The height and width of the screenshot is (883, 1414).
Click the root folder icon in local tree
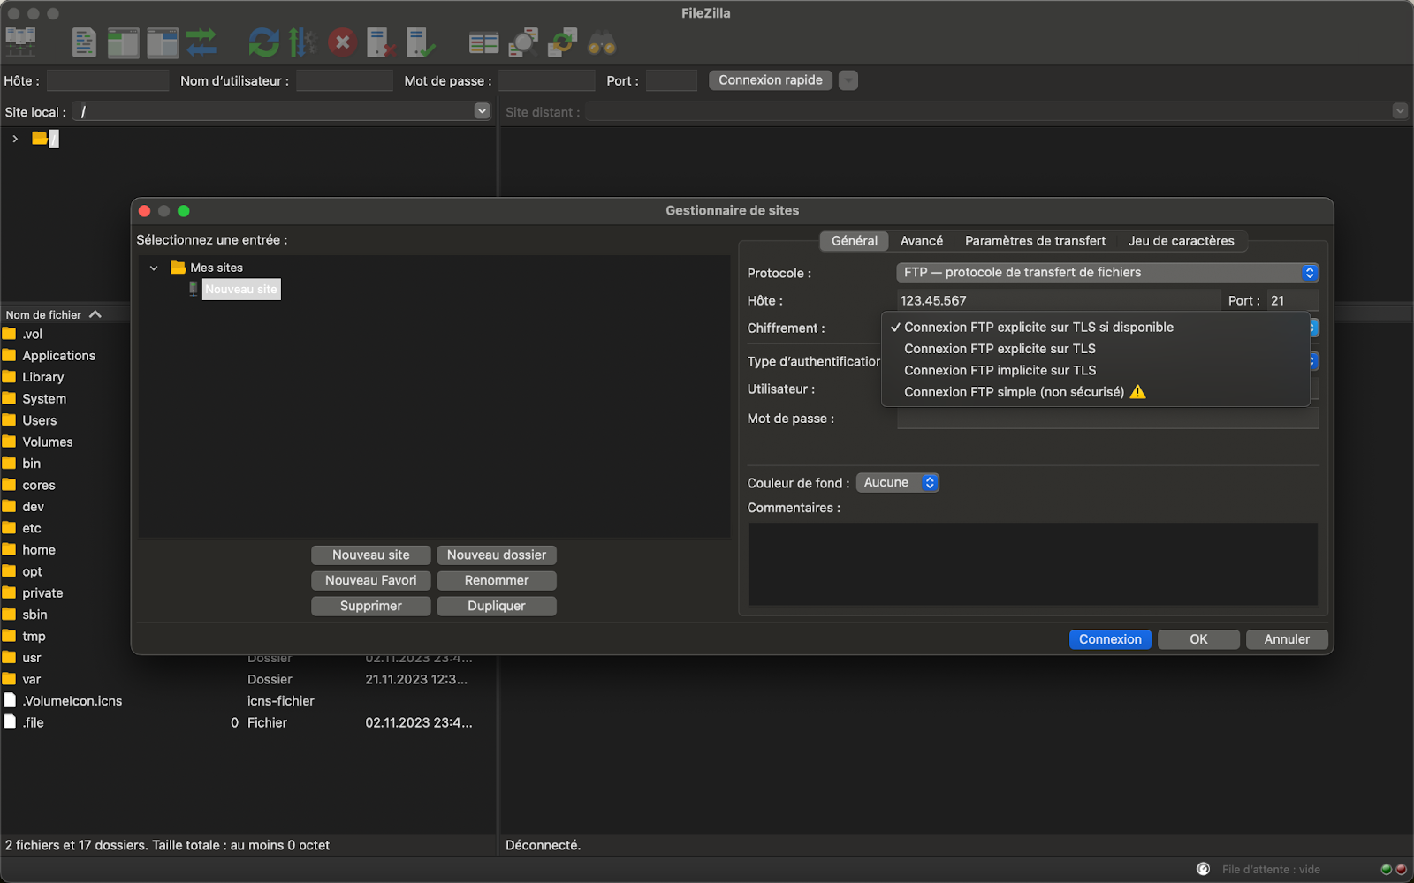coord(40,138)
